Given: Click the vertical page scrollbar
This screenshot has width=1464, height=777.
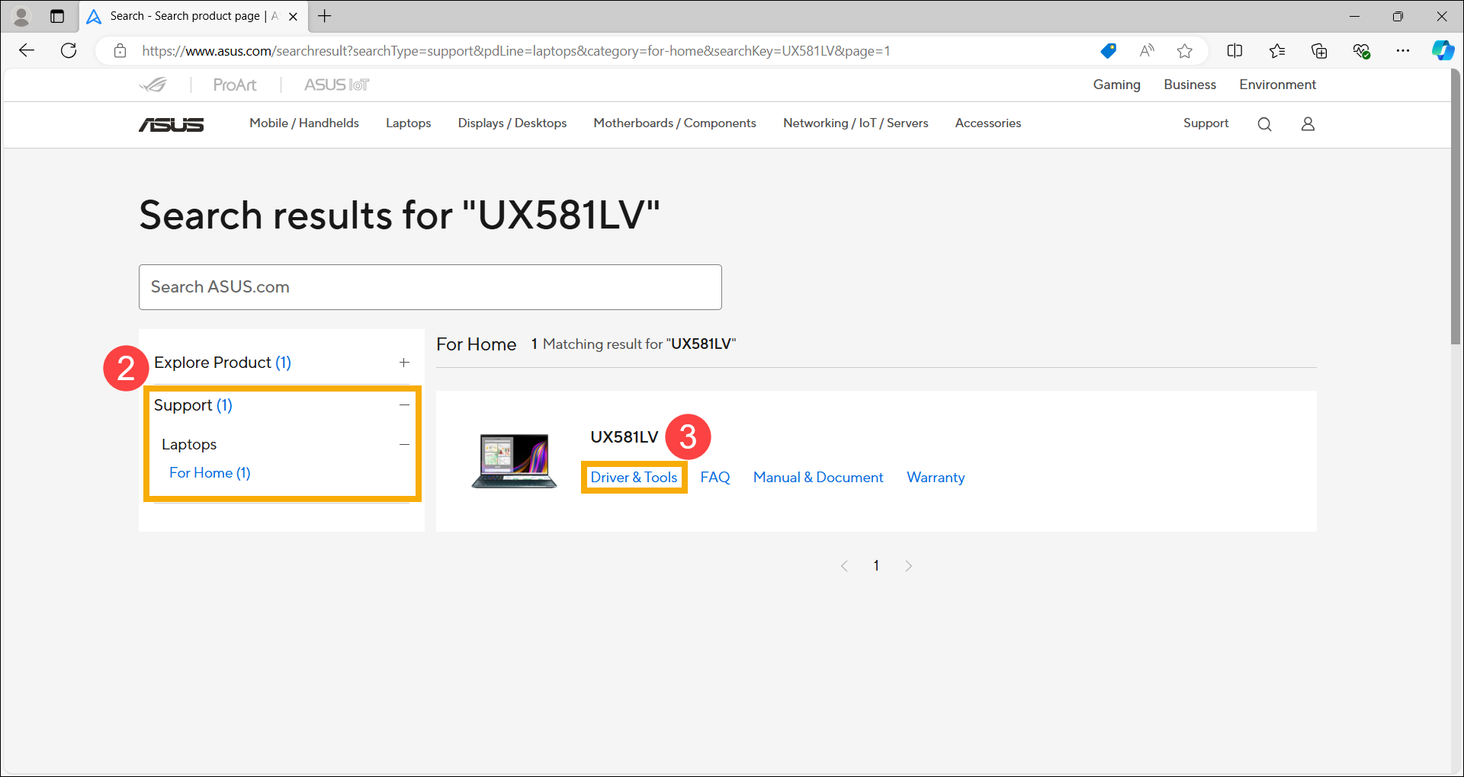Looking at the screenshot, I should [x=1456, y=208].
